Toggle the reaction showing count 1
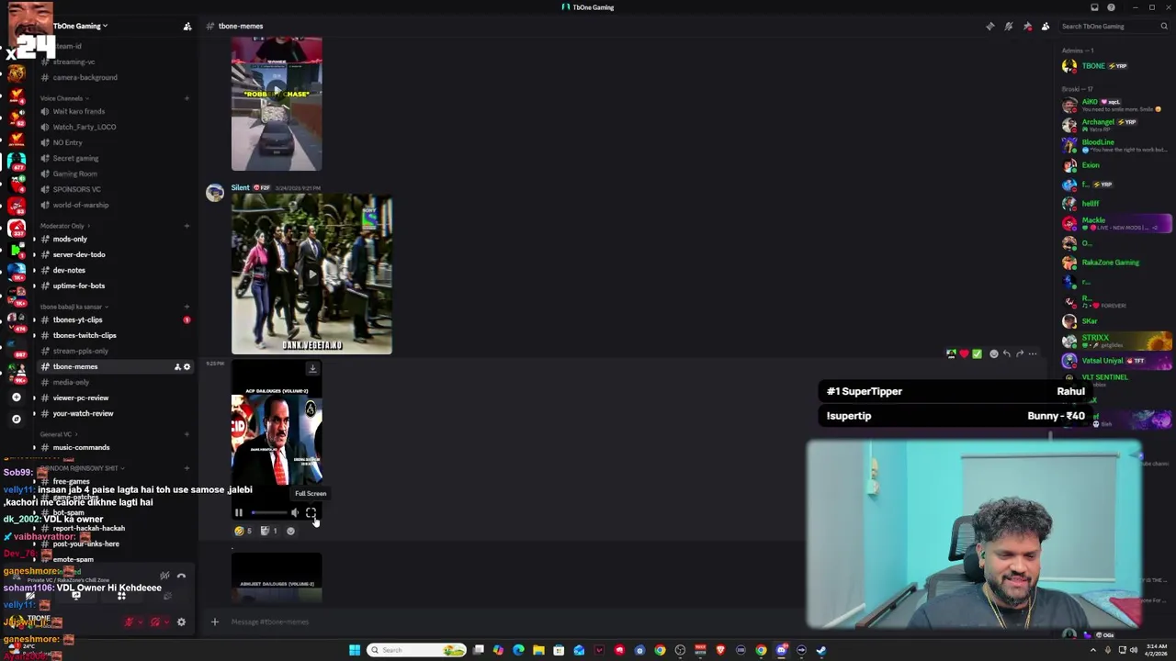Screen dimensions: 1176x661 tap(269, 531)
